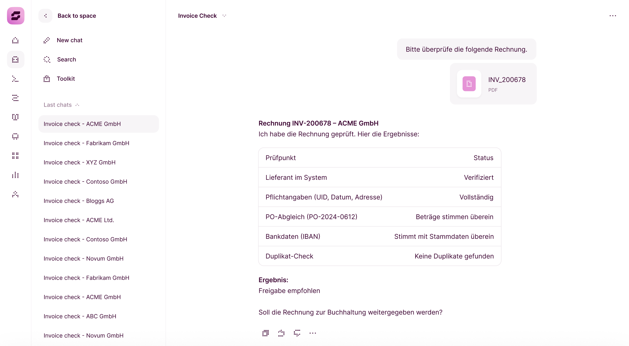Open the home icon in the left rail
629x346 pixels.
15,40
